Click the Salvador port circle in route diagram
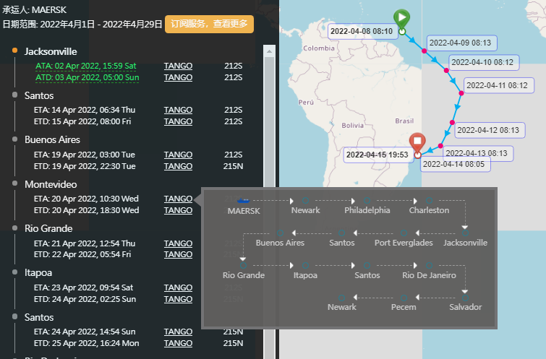Screen dimensions: 546x359 (465, 297)
